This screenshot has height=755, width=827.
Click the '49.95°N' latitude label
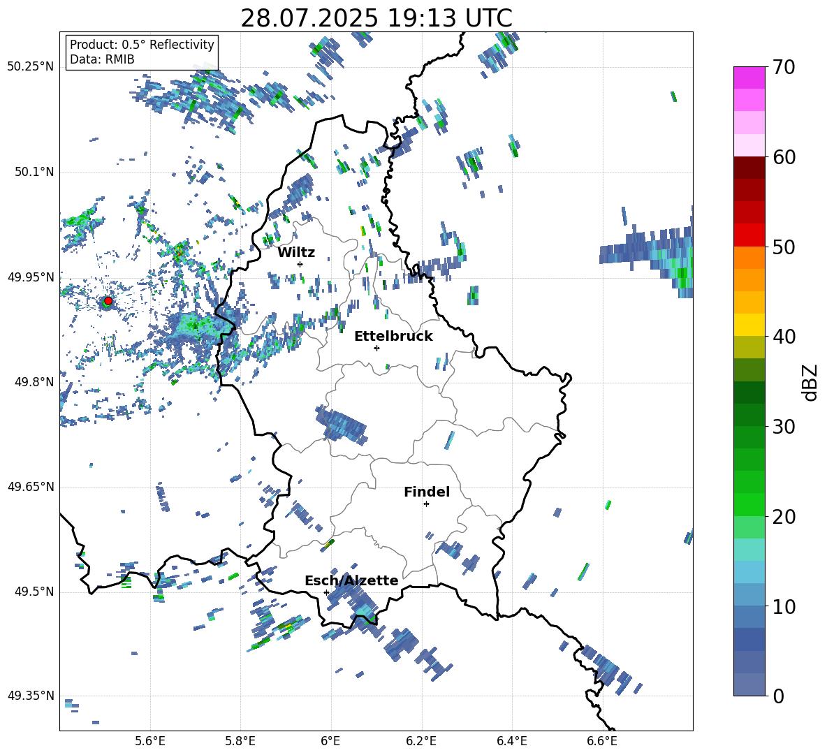(31, 277)
